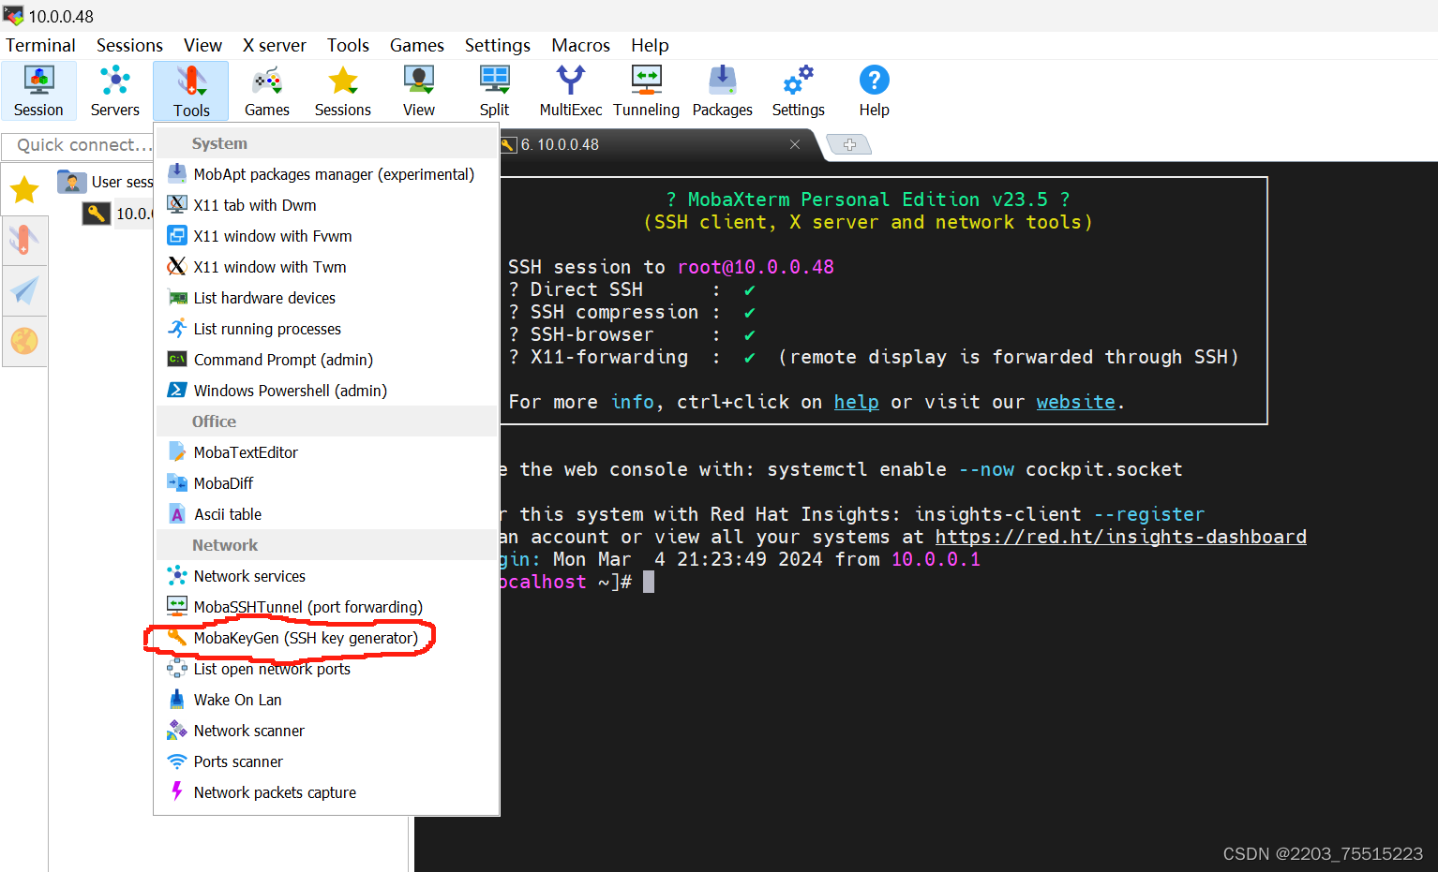Click the Servers toolbar icon
Viewport: 1438px width, 872px height.
[x=114, y=90]
